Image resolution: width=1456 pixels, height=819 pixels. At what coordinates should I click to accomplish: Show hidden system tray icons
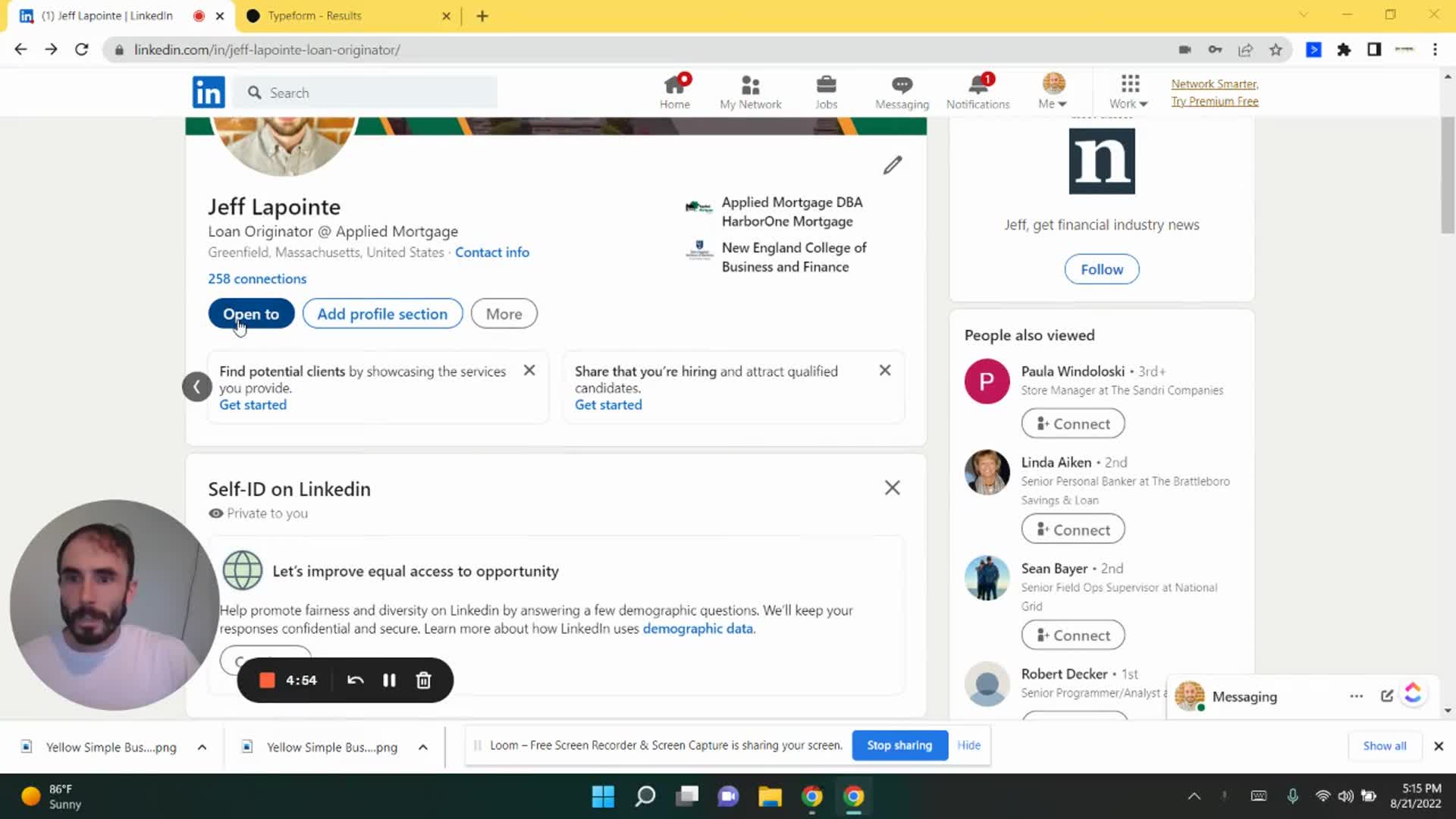[x=1194, y=796]
